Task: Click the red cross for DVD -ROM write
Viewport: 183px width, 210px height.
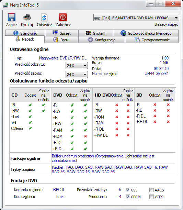Action: coord(85,136)
